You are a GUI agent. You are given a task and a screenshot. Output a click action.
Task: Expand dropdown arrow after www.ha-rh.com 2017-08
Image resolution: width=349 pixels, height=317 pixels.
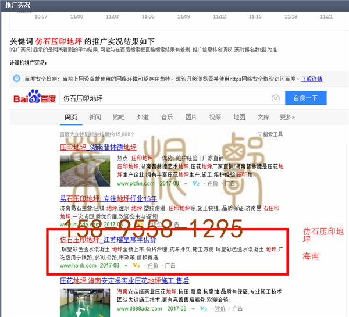(126, 266)
